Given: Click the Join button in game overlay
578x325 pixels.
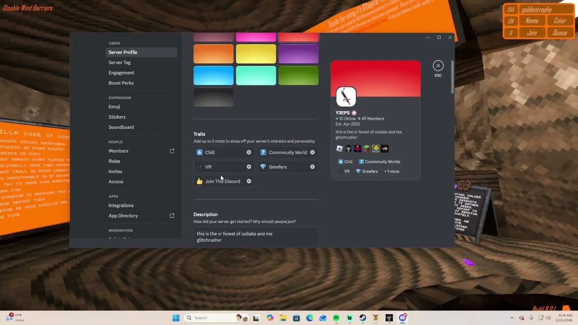Looking at the screenshot, I should click(x=532, y=32).
